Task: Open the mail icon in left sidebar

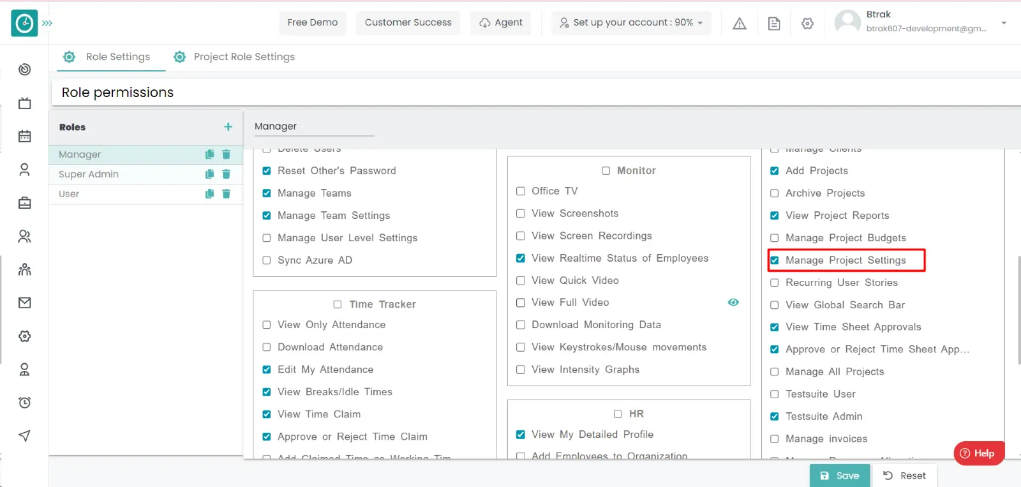Action: 25,303
